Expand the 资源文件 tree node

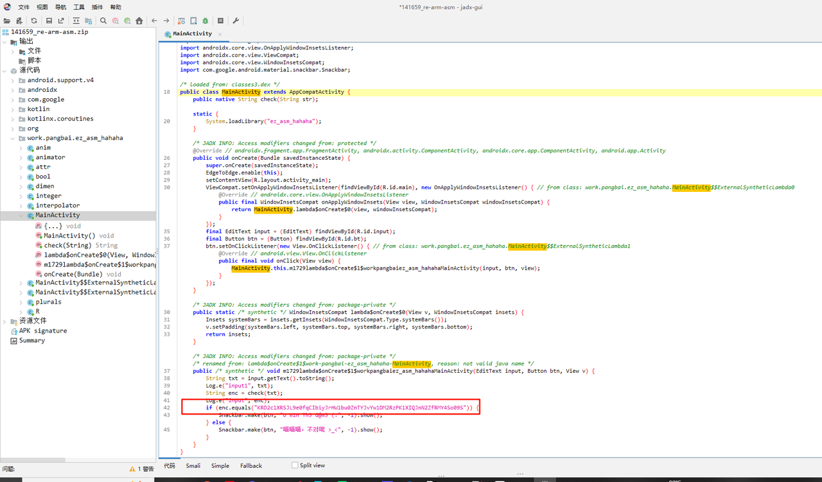pyautogui.click(x=5, y=321)
